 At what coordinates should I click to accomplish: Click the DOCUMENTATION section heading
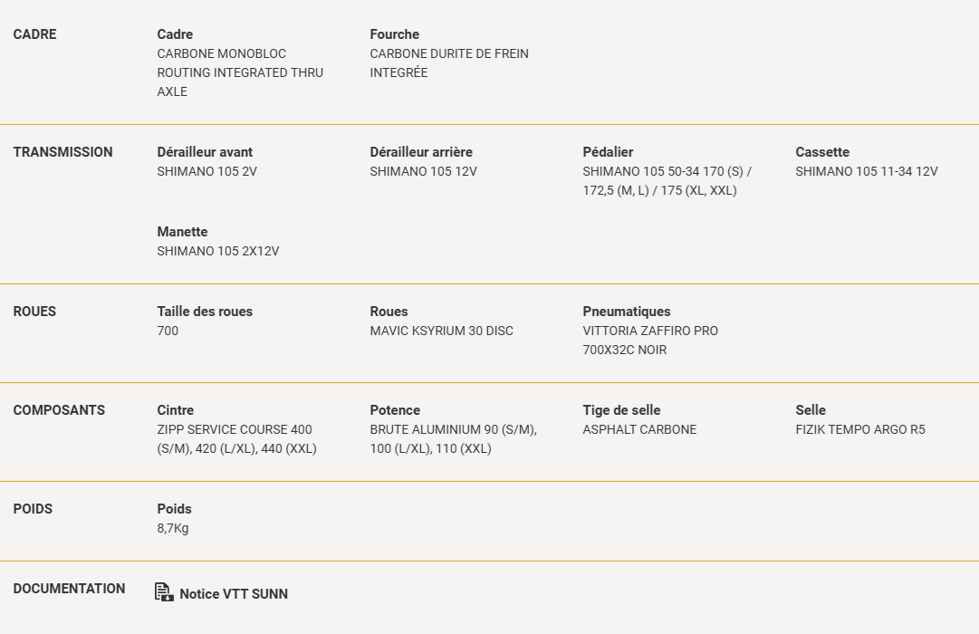point(70,589)
